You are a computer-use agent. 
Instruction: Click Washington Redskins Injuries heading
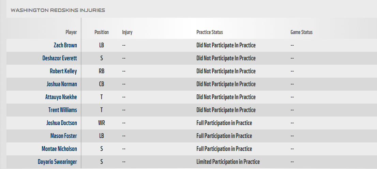[58, 10]
